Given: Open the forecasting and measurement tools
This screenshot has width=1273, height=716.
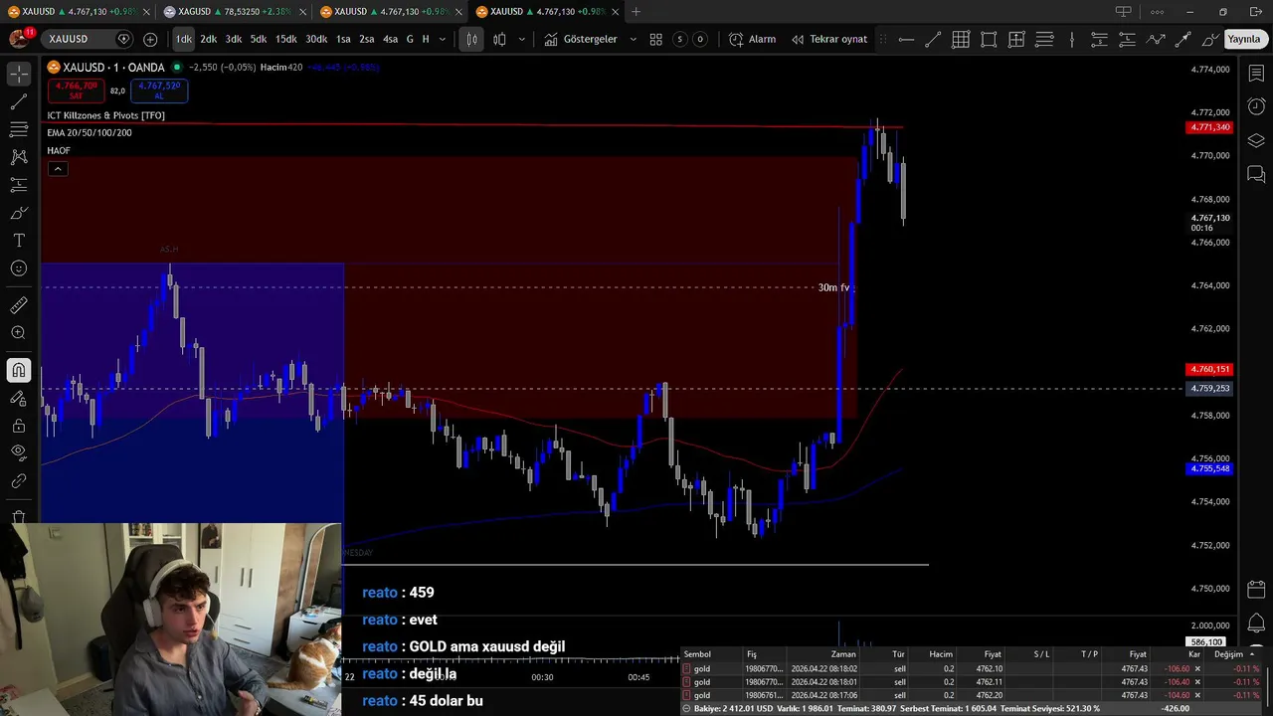Looking at the screenshot, I should pos(19,185).
